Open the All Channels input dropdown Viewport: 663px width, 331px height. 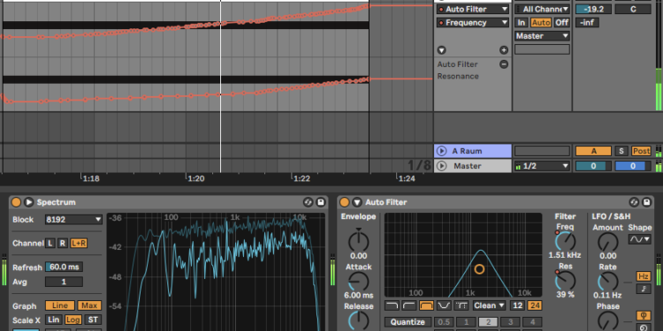pos(542,9)
